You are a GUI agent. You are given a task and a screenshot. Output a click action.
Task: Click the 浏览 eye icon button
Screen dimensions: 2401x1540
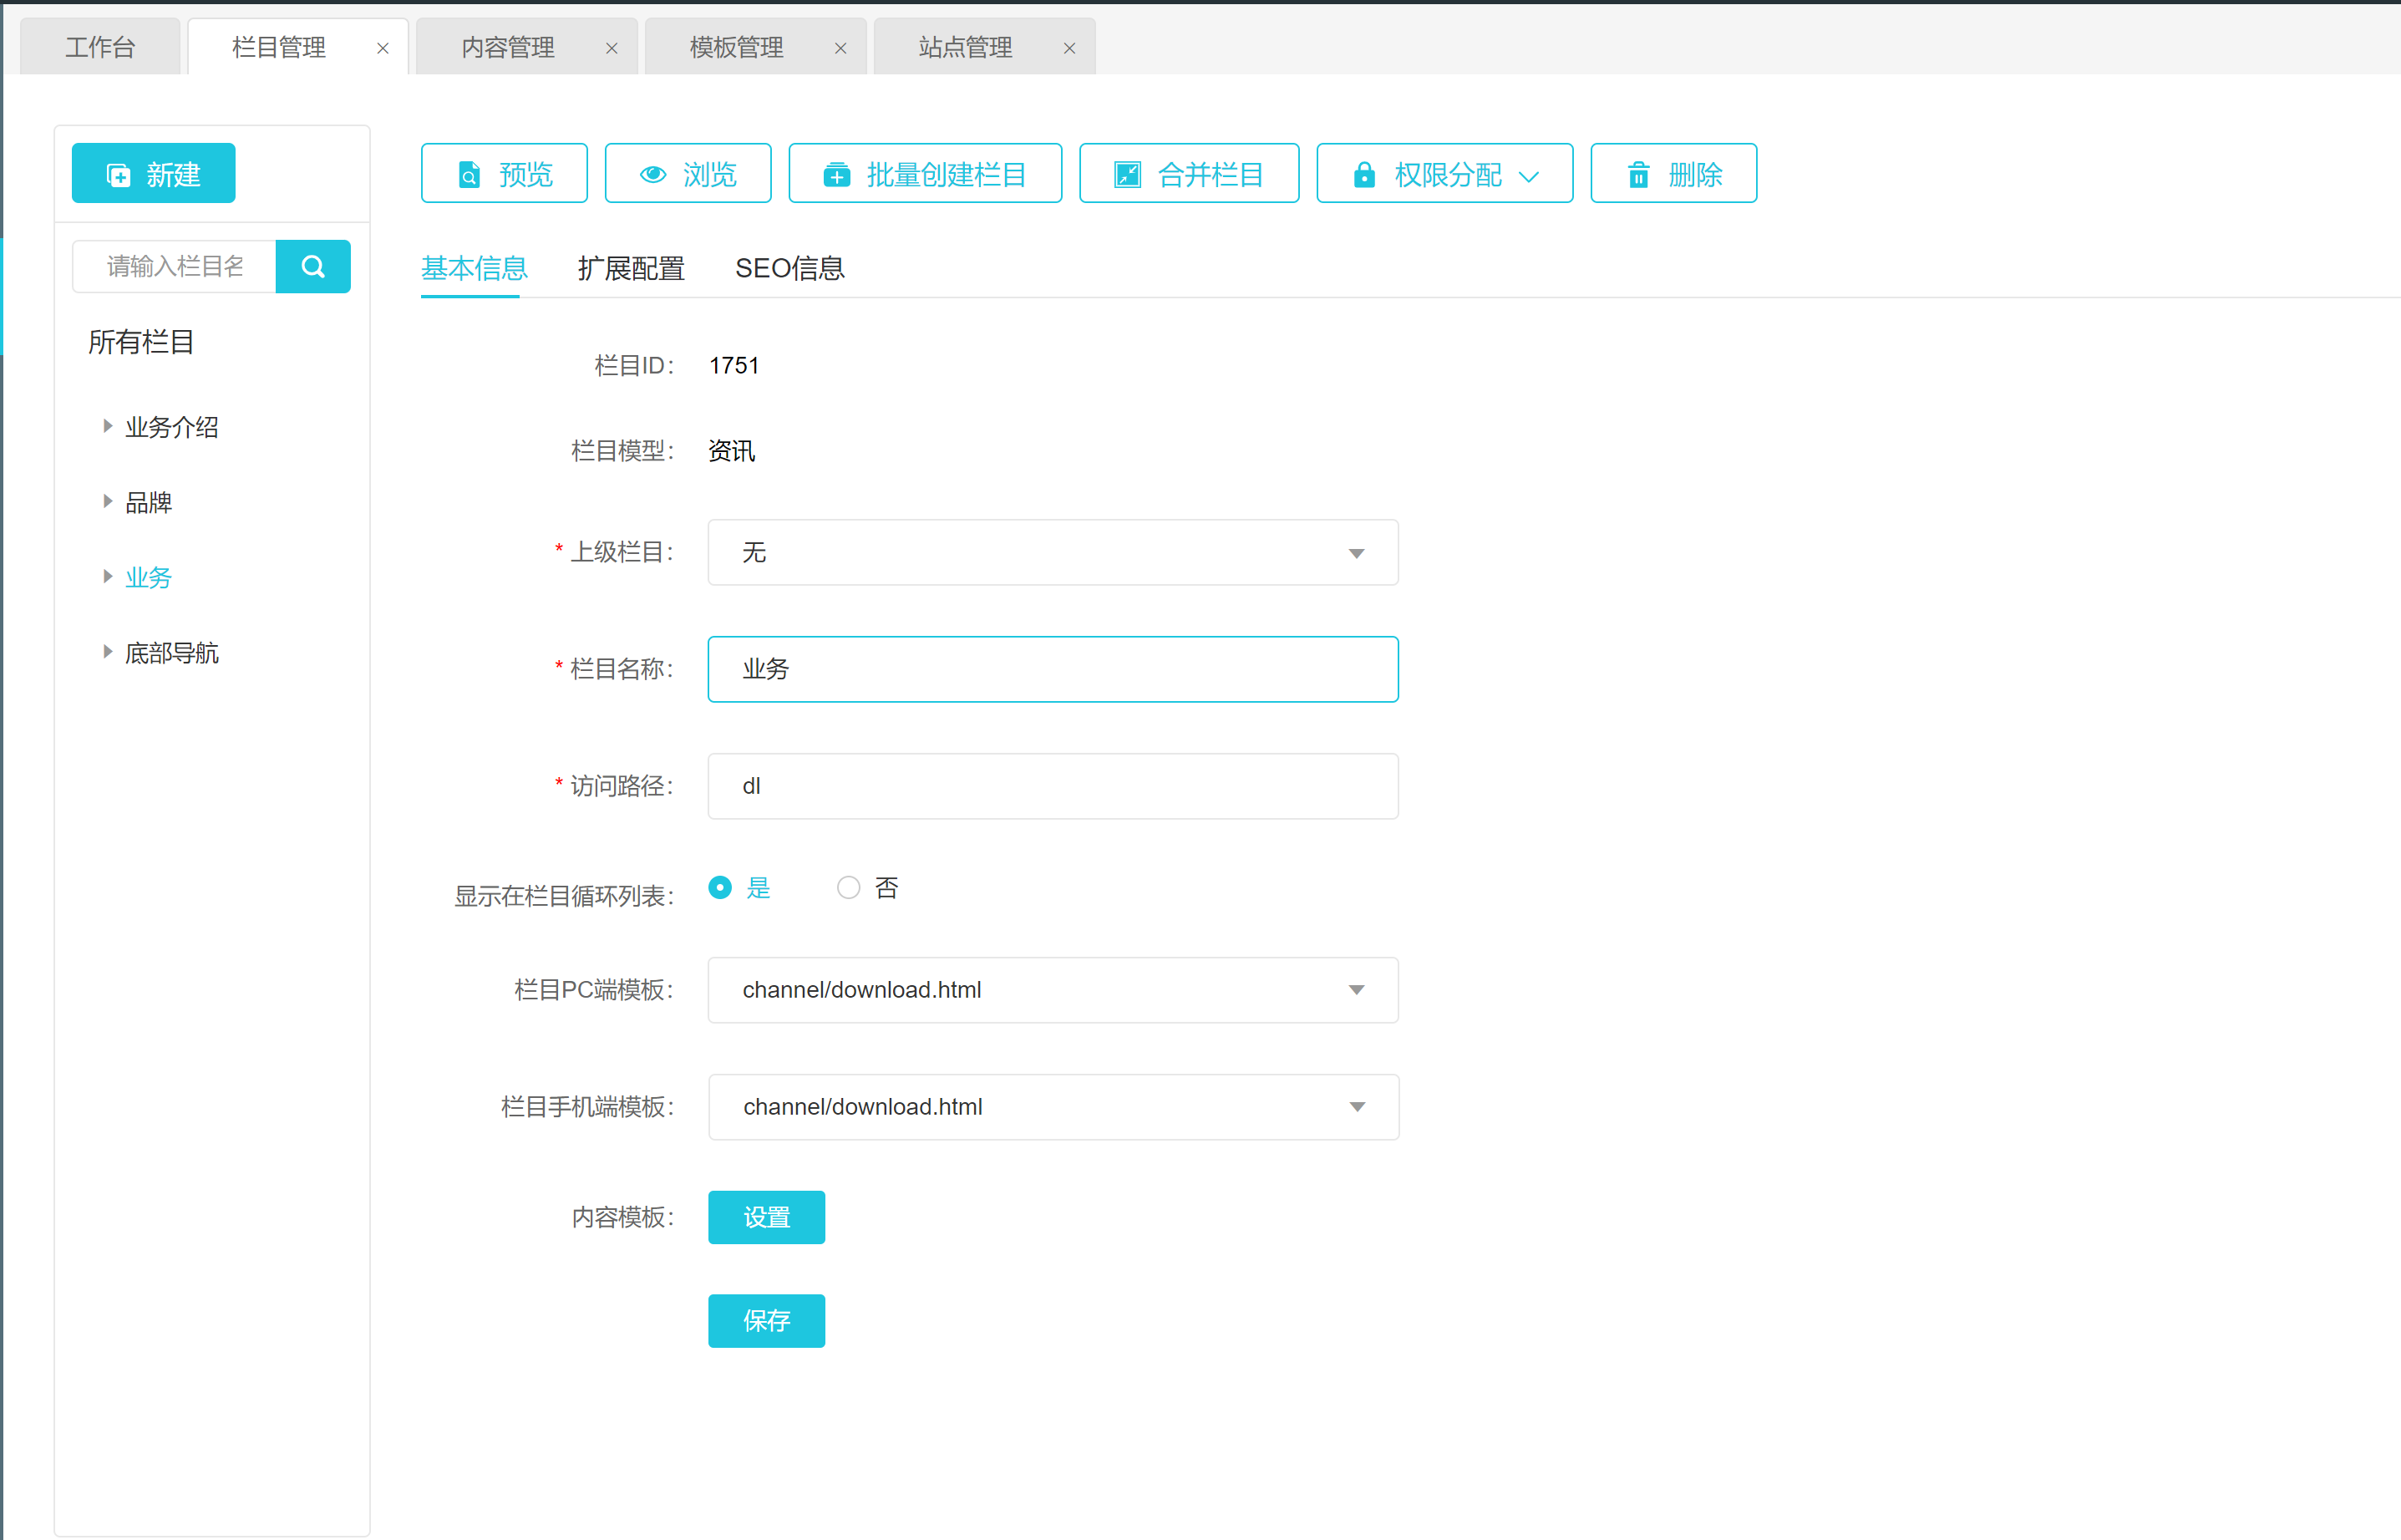(x=688, y=174)
